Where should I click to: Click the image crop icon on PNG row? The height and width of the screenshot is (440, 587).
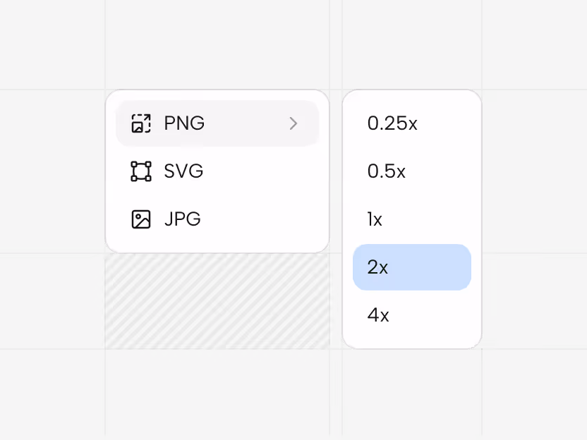tap(141, 123)
